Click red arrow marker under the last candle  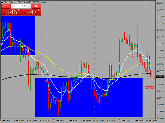(147, 75)
